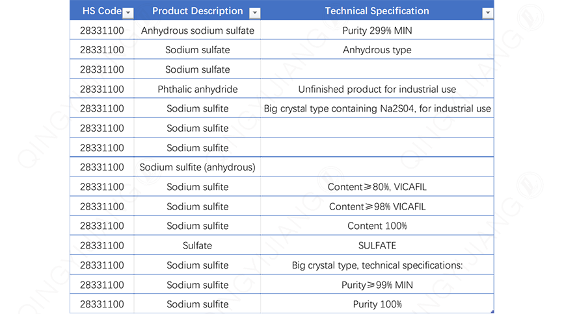The height and width of the screenshot is (314, 564).
Task: Select the Phthalic anhydride cell
Action: click(197, 89)
